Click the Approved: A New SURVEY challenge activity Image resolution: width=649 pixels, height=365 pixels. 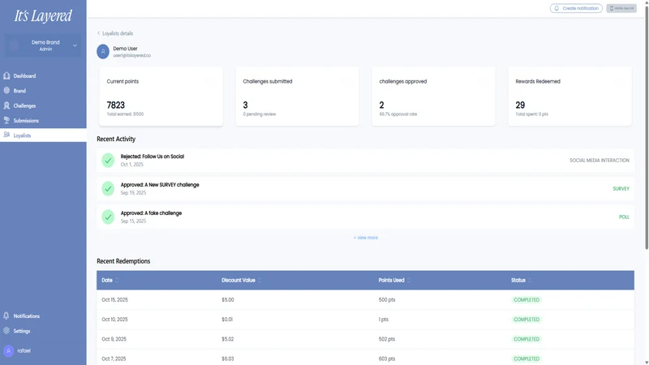coord(366,189)
